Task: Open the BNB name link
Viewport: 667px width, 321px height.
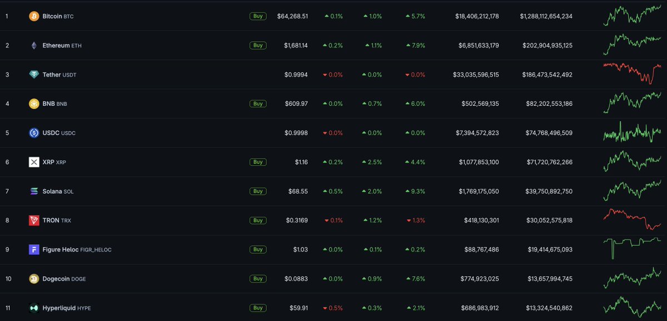Action: pyautogui.click(x=55, y=104)
